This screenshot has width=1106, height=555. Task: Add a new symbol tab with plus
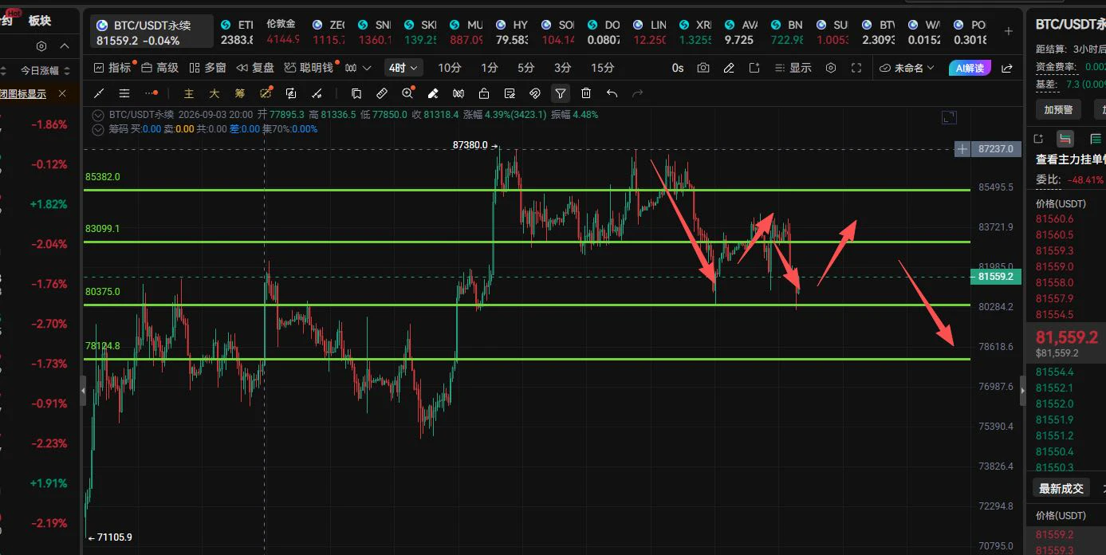tap(1008, 31)
